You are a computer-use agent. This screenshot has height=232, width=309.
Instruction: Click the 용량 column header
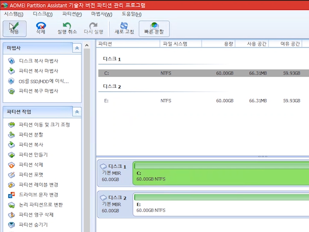pos(218,44)
